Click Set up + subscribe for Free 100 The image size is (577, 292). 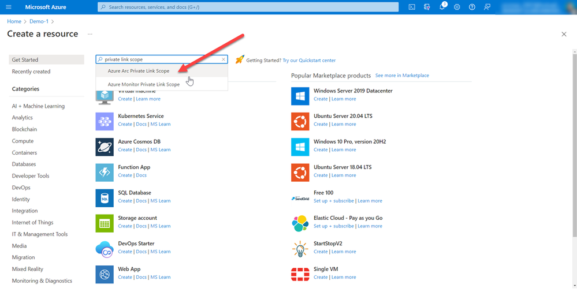334,201
